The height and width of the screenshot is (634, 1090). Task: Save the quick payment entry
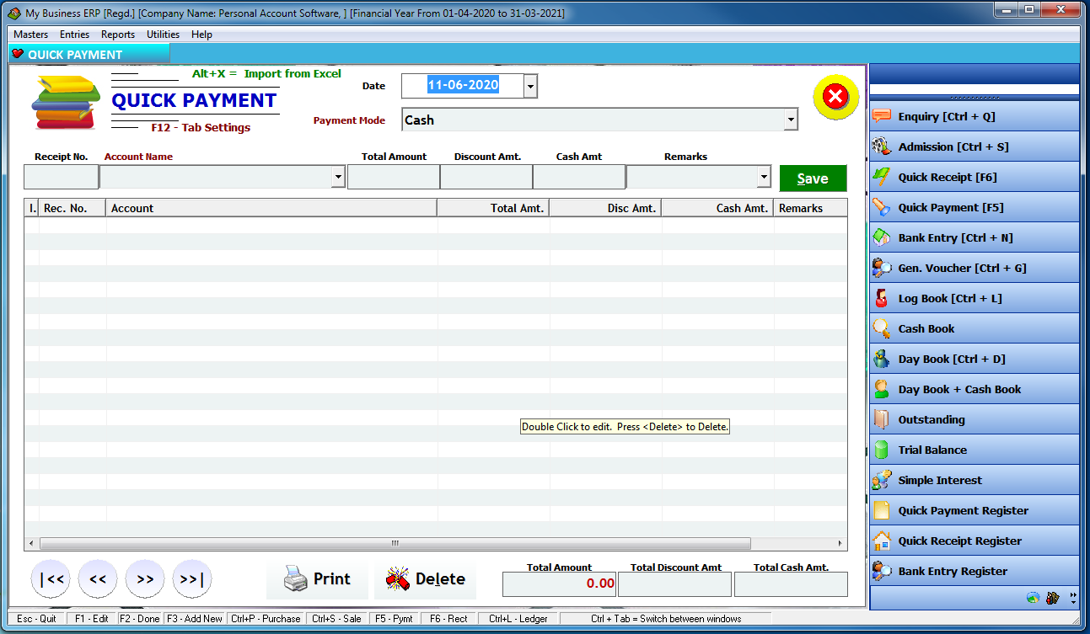812,178
